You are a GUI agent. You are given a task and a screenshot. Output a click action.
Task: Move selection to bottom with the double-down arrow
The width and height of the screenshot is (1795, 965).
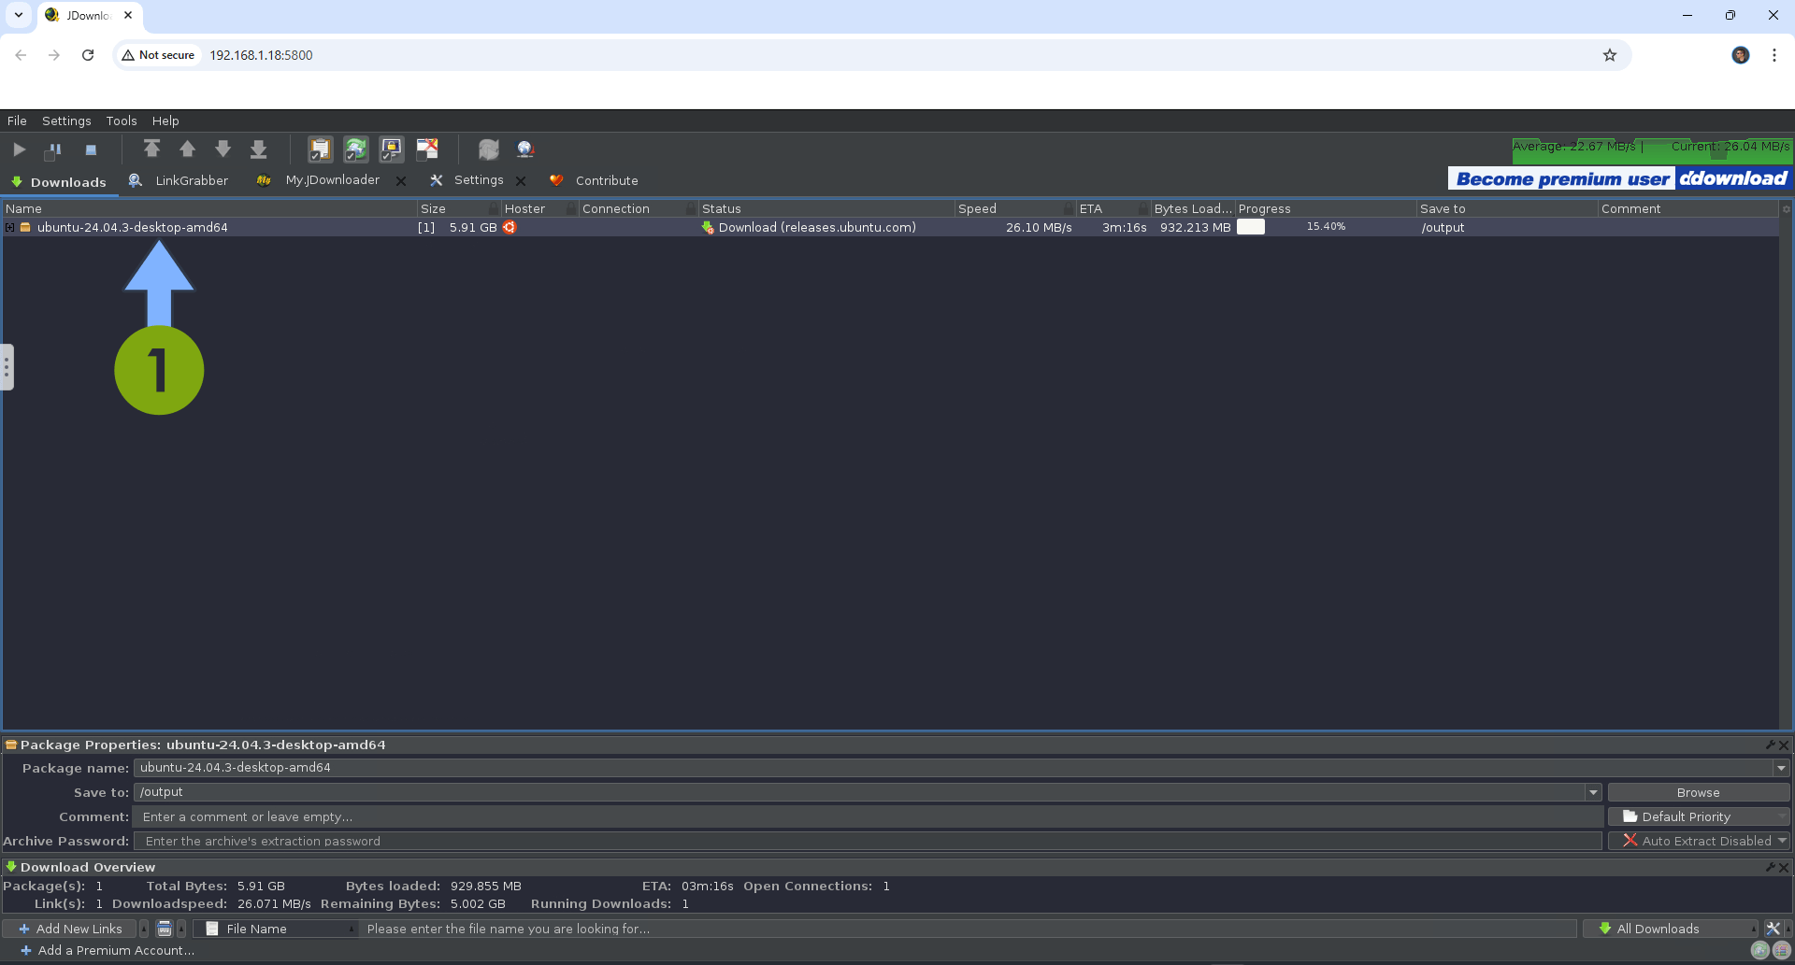(259, 149)
